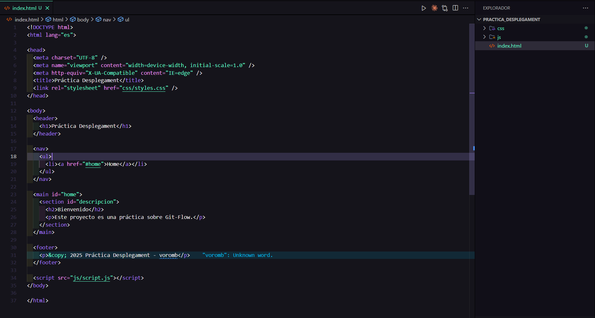
Task: Click the editor vertical scrollbar thumb
Action: (472, 109)
